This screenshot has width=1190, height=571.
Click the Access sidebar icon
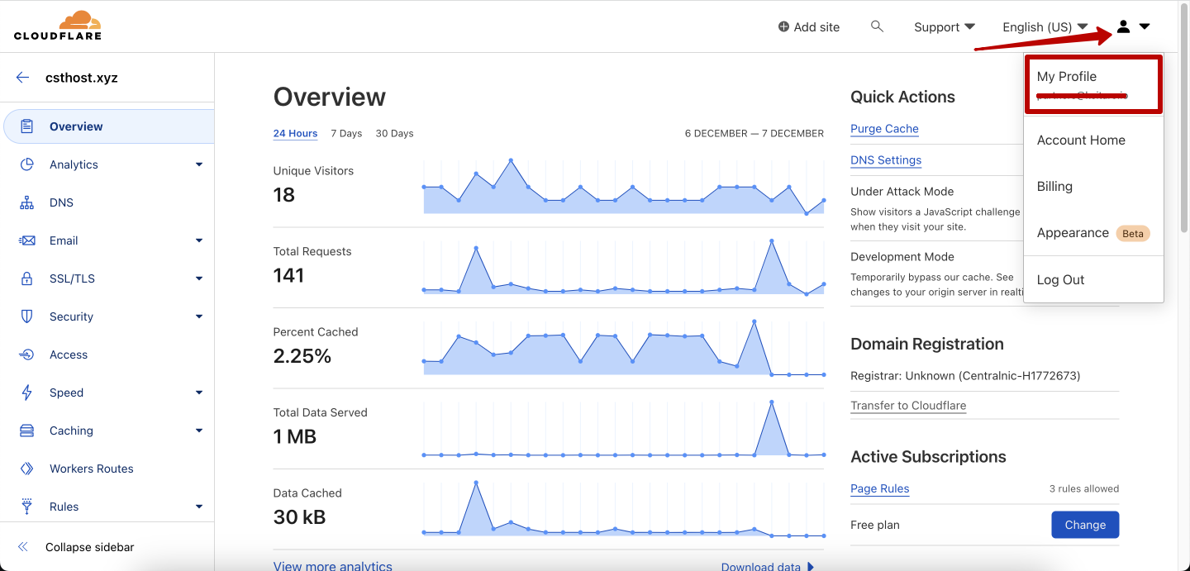(x=27, y=354)
